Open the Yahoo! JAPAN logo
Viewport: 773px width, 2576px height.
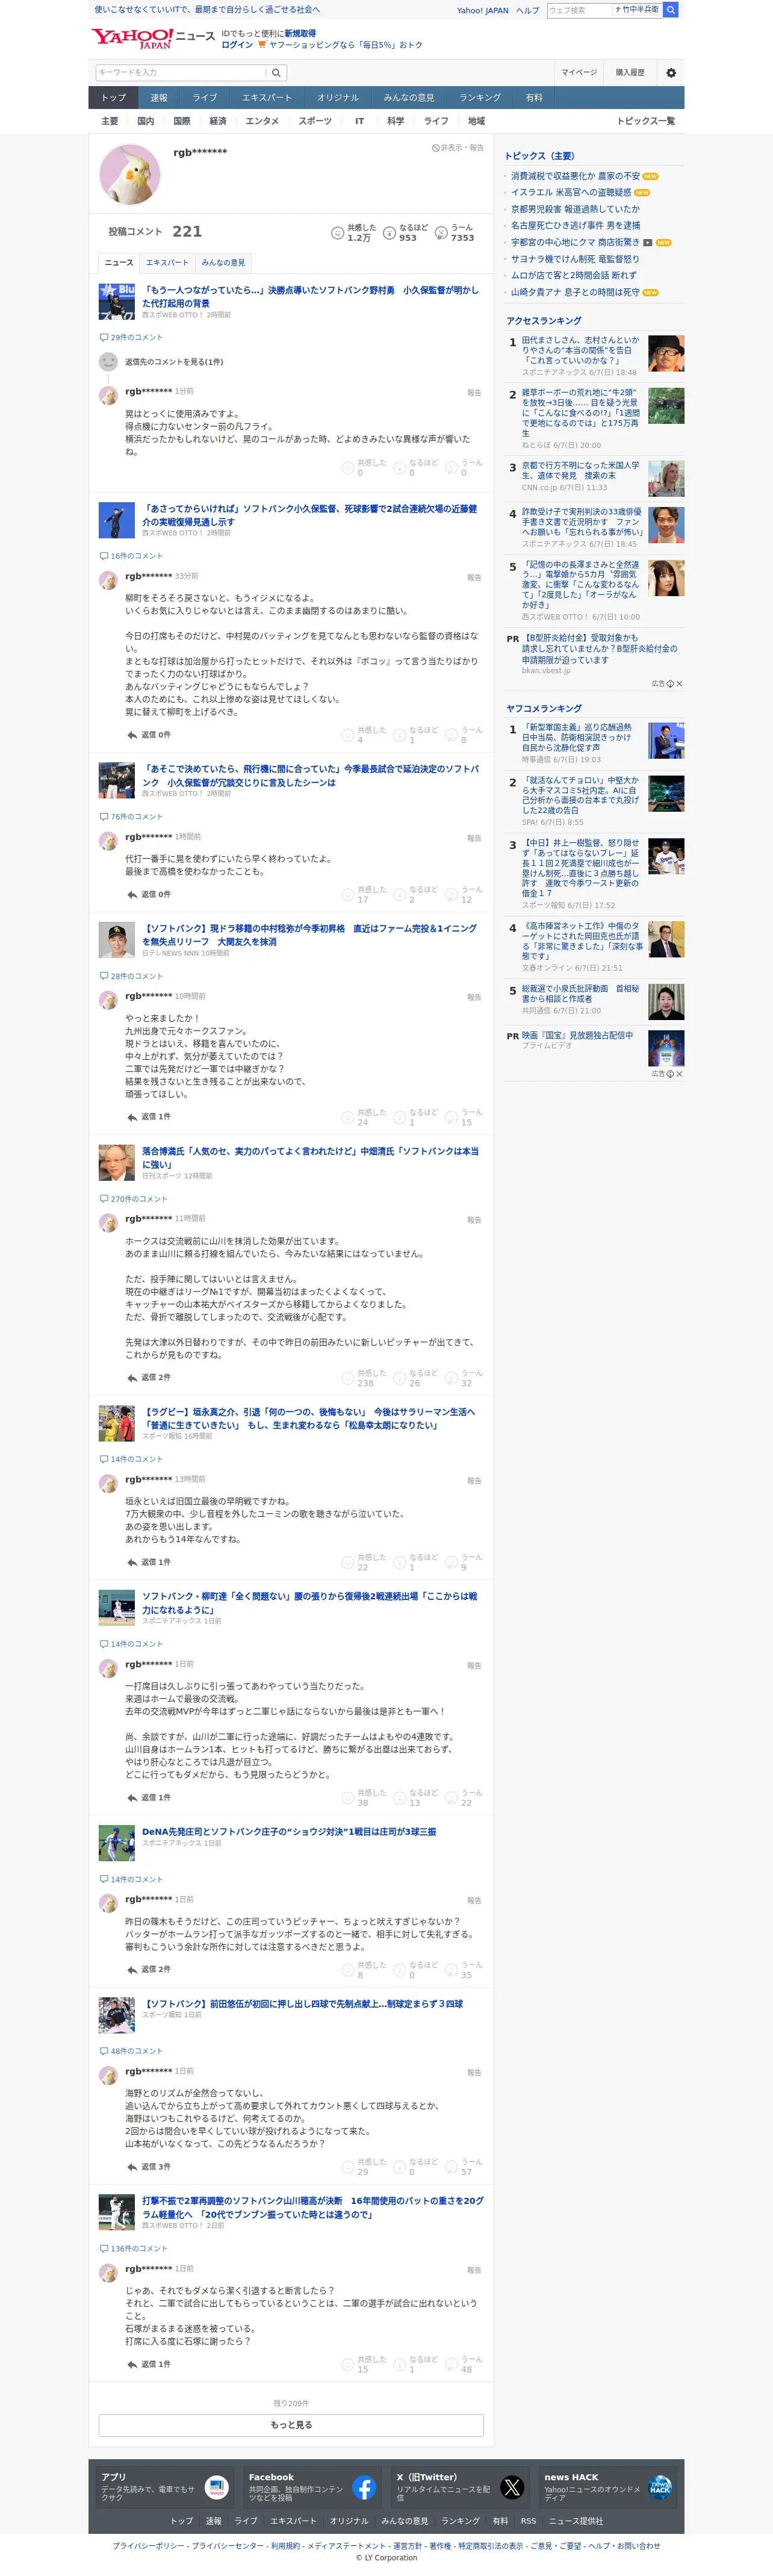[132, 38]
